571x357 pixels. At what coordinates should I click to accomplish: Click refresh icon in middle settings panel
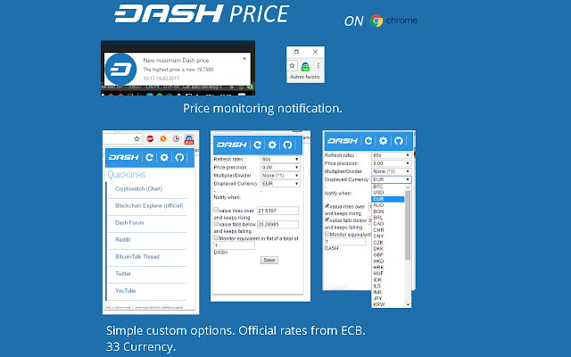click(258, 145)
